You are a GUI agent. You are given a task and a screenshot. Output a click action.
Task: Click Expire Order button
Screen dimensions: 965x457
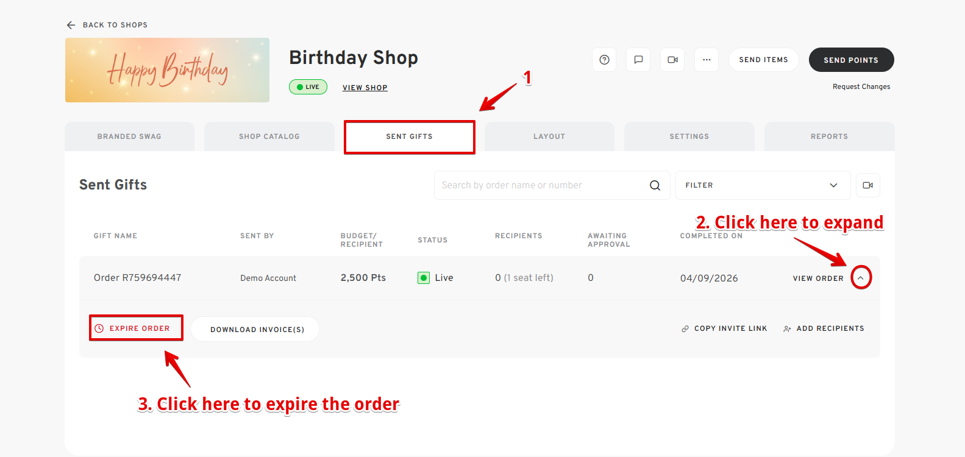pos(136,328)
